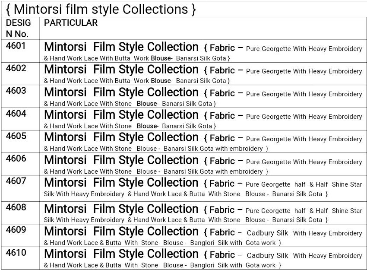Select the particular cell of design 4605
Screen dimensions: 367x270
coord(203,142)
